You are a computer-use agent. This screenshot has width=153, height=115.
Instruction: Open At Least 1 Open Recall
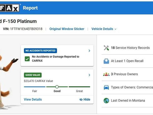pyautogui.click(x=127, y=61)
